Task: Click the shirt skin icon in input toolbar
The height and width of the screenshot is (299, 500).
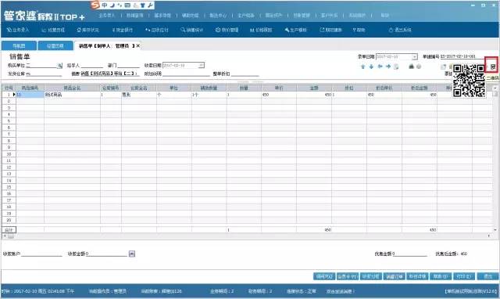Action: click(142, 5)
